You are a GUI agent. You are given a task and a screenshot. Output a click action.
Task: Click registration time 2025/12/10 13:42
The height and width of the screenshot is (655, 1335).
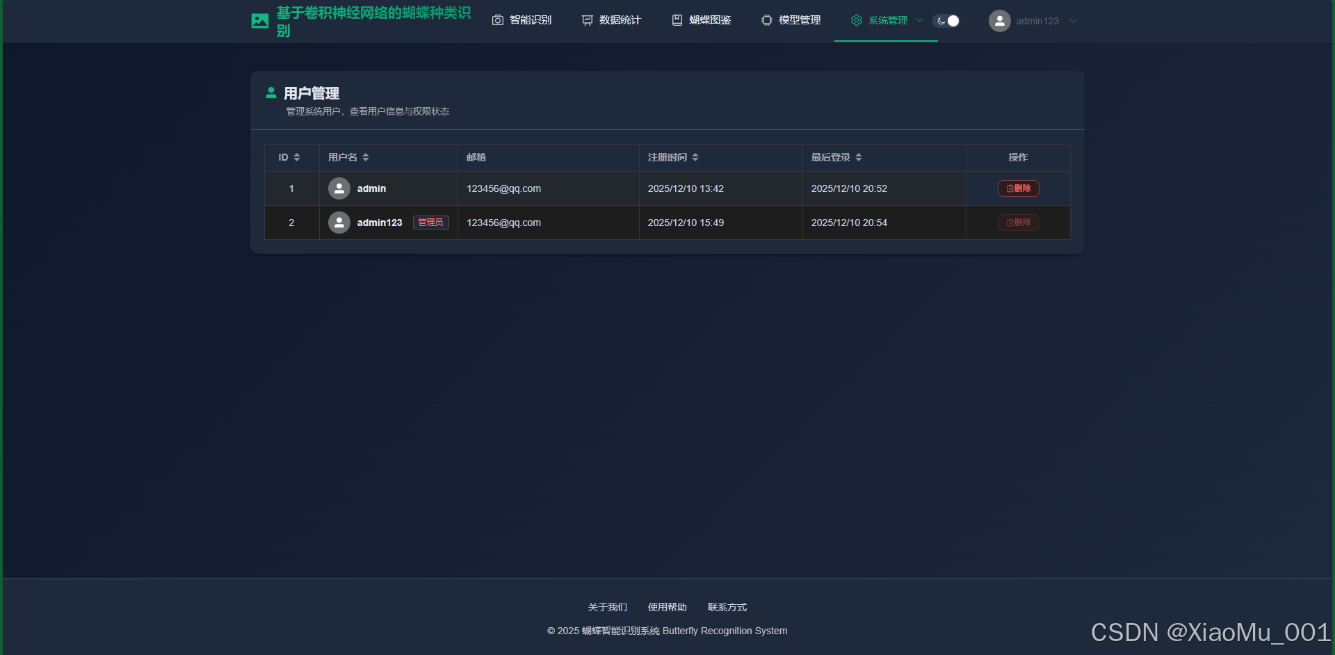(686, 188)
